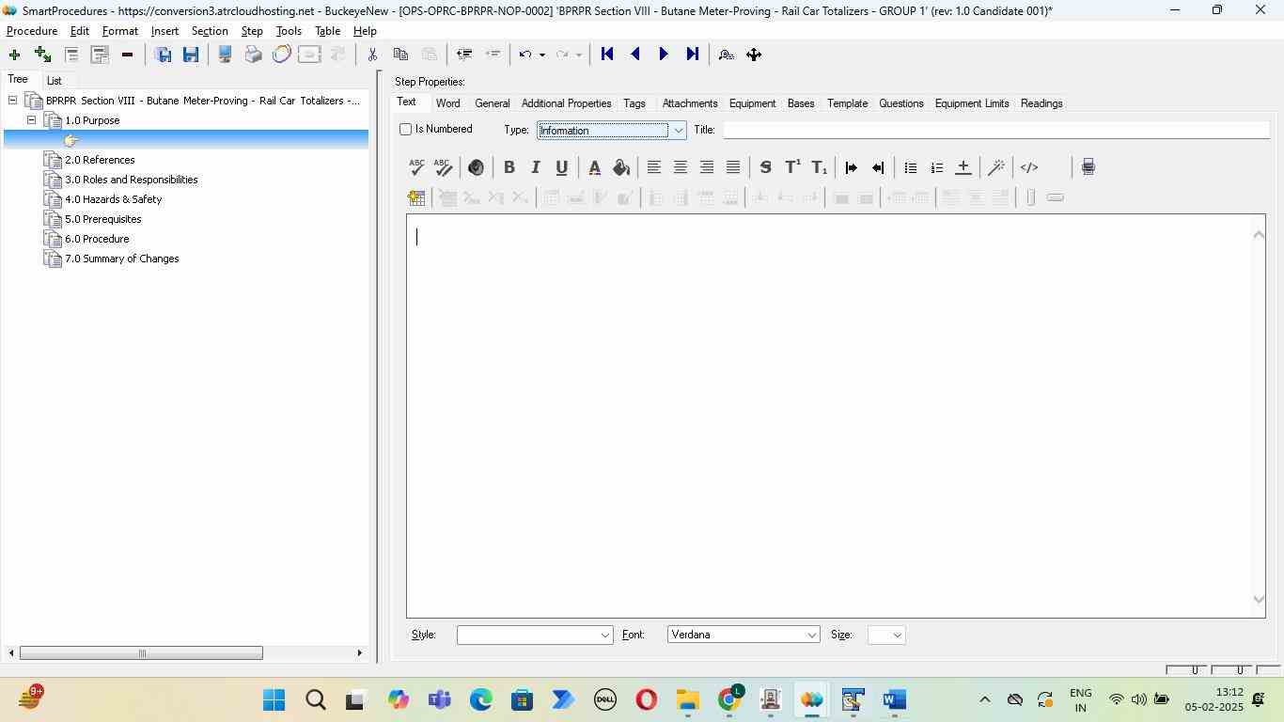The width and height of the screenshot is (1284, 722).
Task: Open the Procedure menu
Action: pos(32,31)
